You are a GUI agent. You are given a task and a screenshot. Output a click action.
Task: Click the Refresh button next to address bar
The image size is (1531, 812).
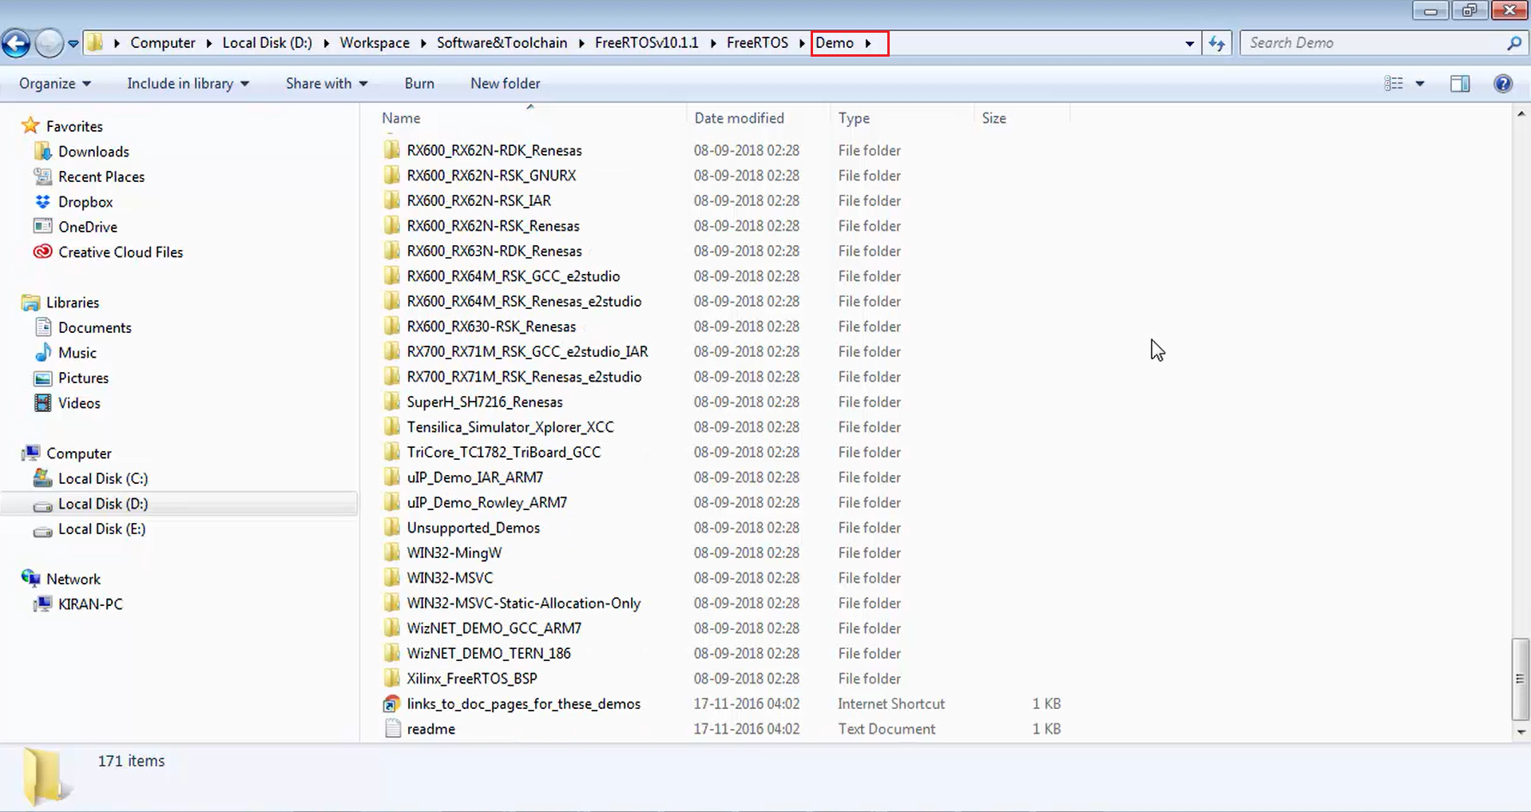pyautogui.click(x=1216, y=43)
